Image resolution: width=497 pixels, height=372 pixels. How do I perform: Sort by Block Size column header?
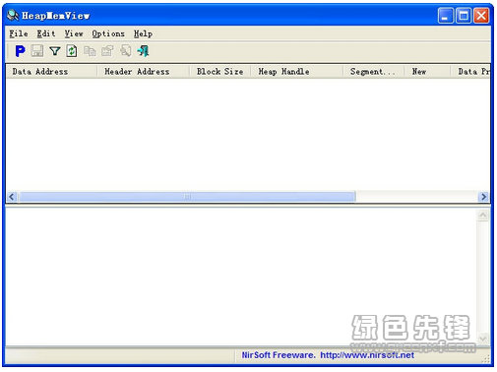coord(219,72)
